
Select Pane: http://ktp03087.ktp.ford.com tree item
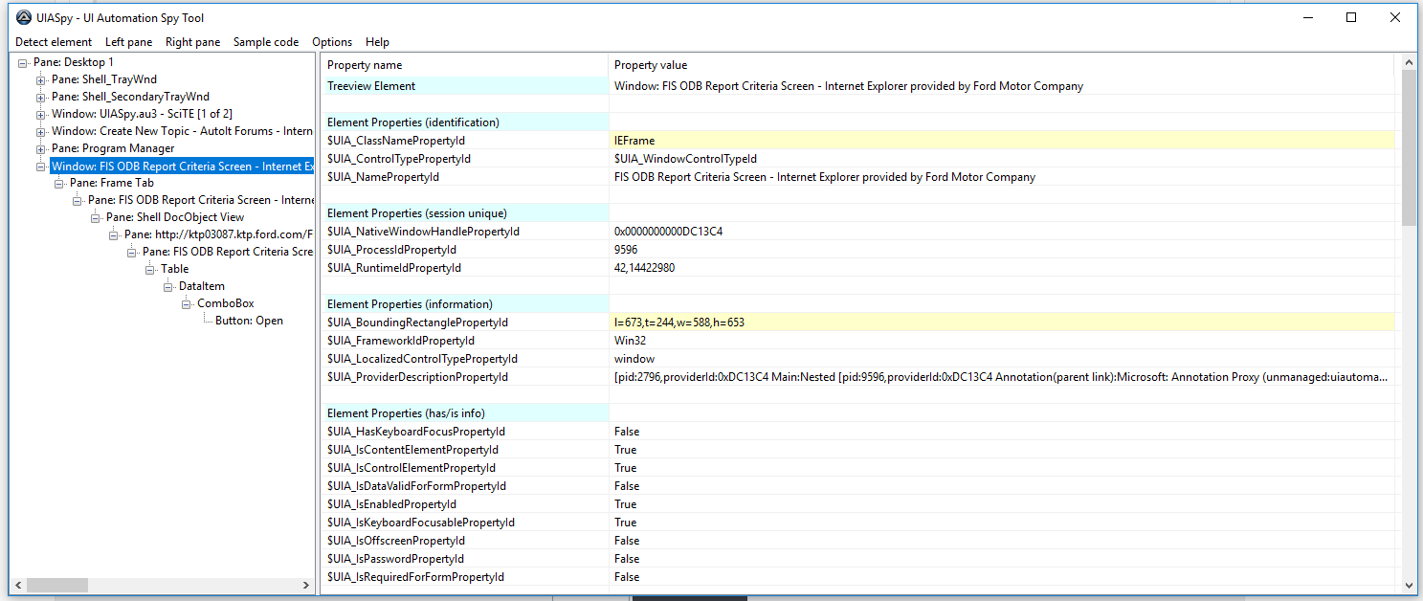(x=218, y=234)
